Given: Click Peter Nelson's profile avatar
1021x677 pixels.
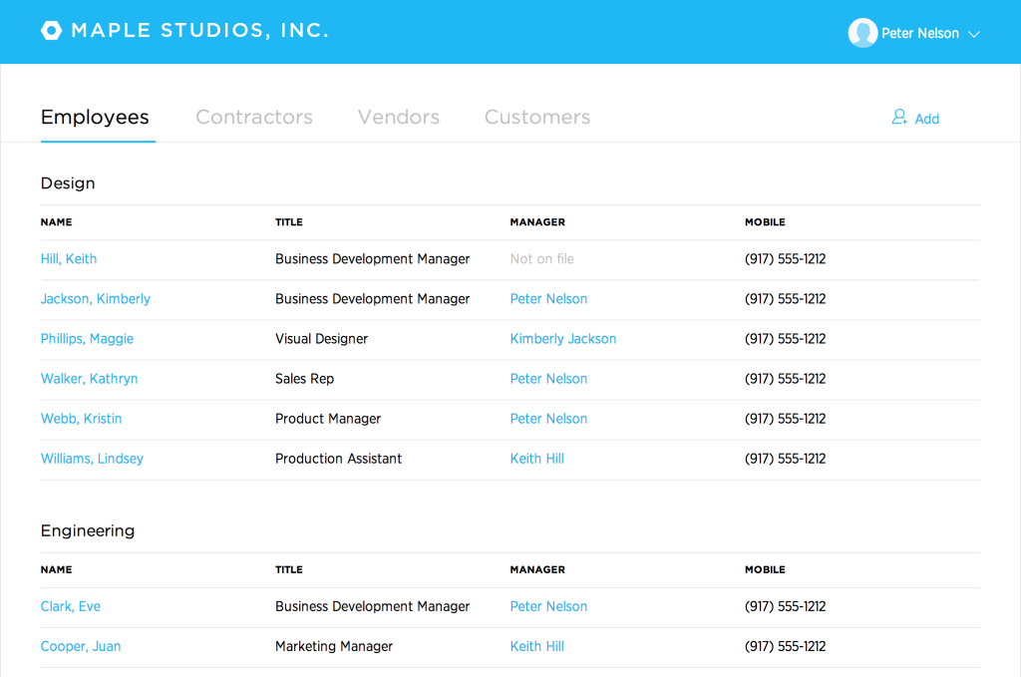Looking at the screenshot, I should coord(862,32).
